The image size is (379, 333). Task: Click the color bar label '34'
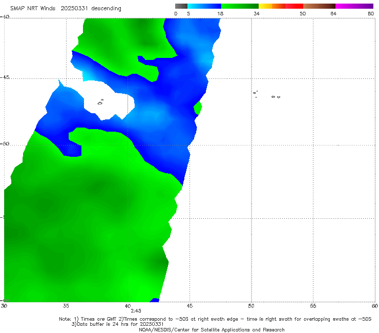[257, 14]
